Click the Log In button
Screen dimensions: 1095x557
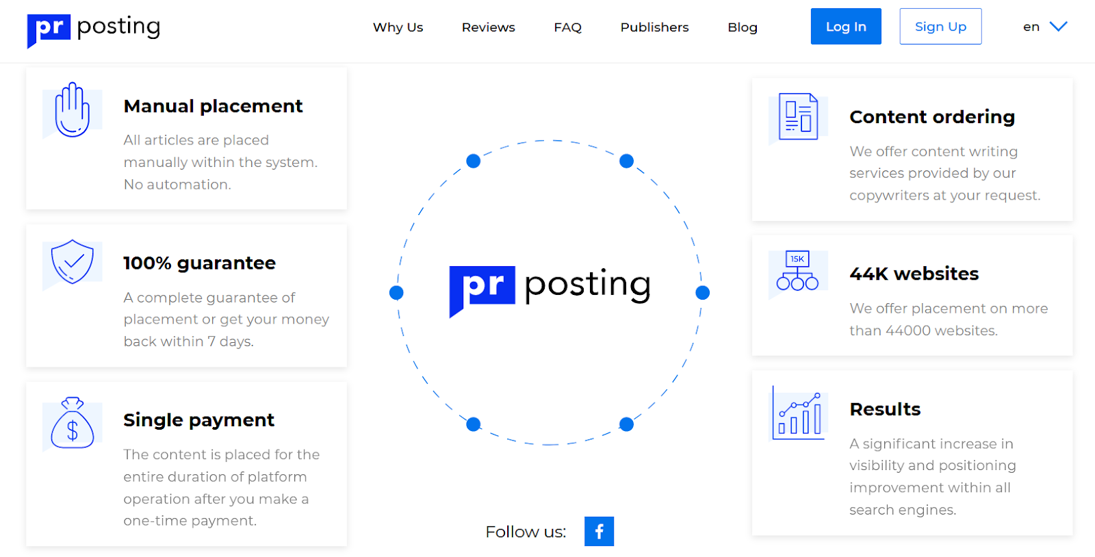tap(846, 27)
